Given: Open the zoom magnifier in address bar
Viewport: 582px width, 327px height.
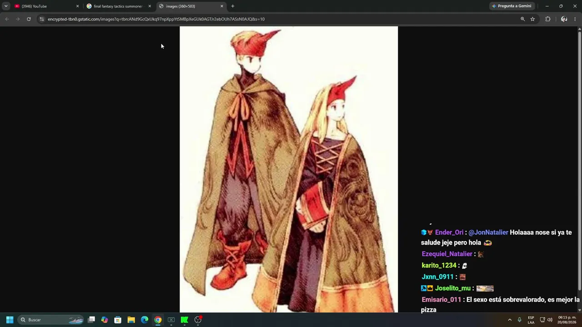Looking at the screenshot, I should tap(522, 19).
